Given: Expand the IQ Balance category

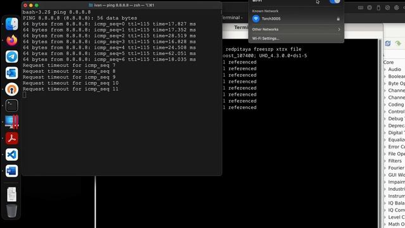Looking at the screenshot, I should click(x=385, y=203).
